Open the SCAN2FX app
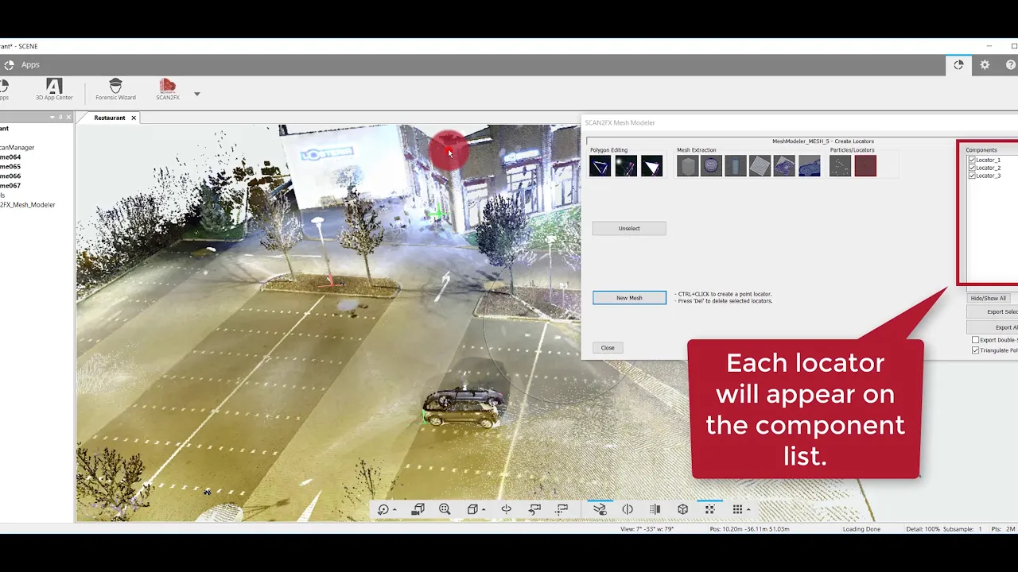 (x=167, y=89)
